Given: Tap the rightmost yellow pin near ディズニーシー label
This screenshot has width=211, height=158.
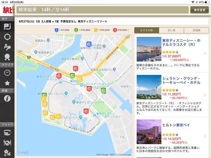Looking at the screenshot, I should tap(58, 116).
